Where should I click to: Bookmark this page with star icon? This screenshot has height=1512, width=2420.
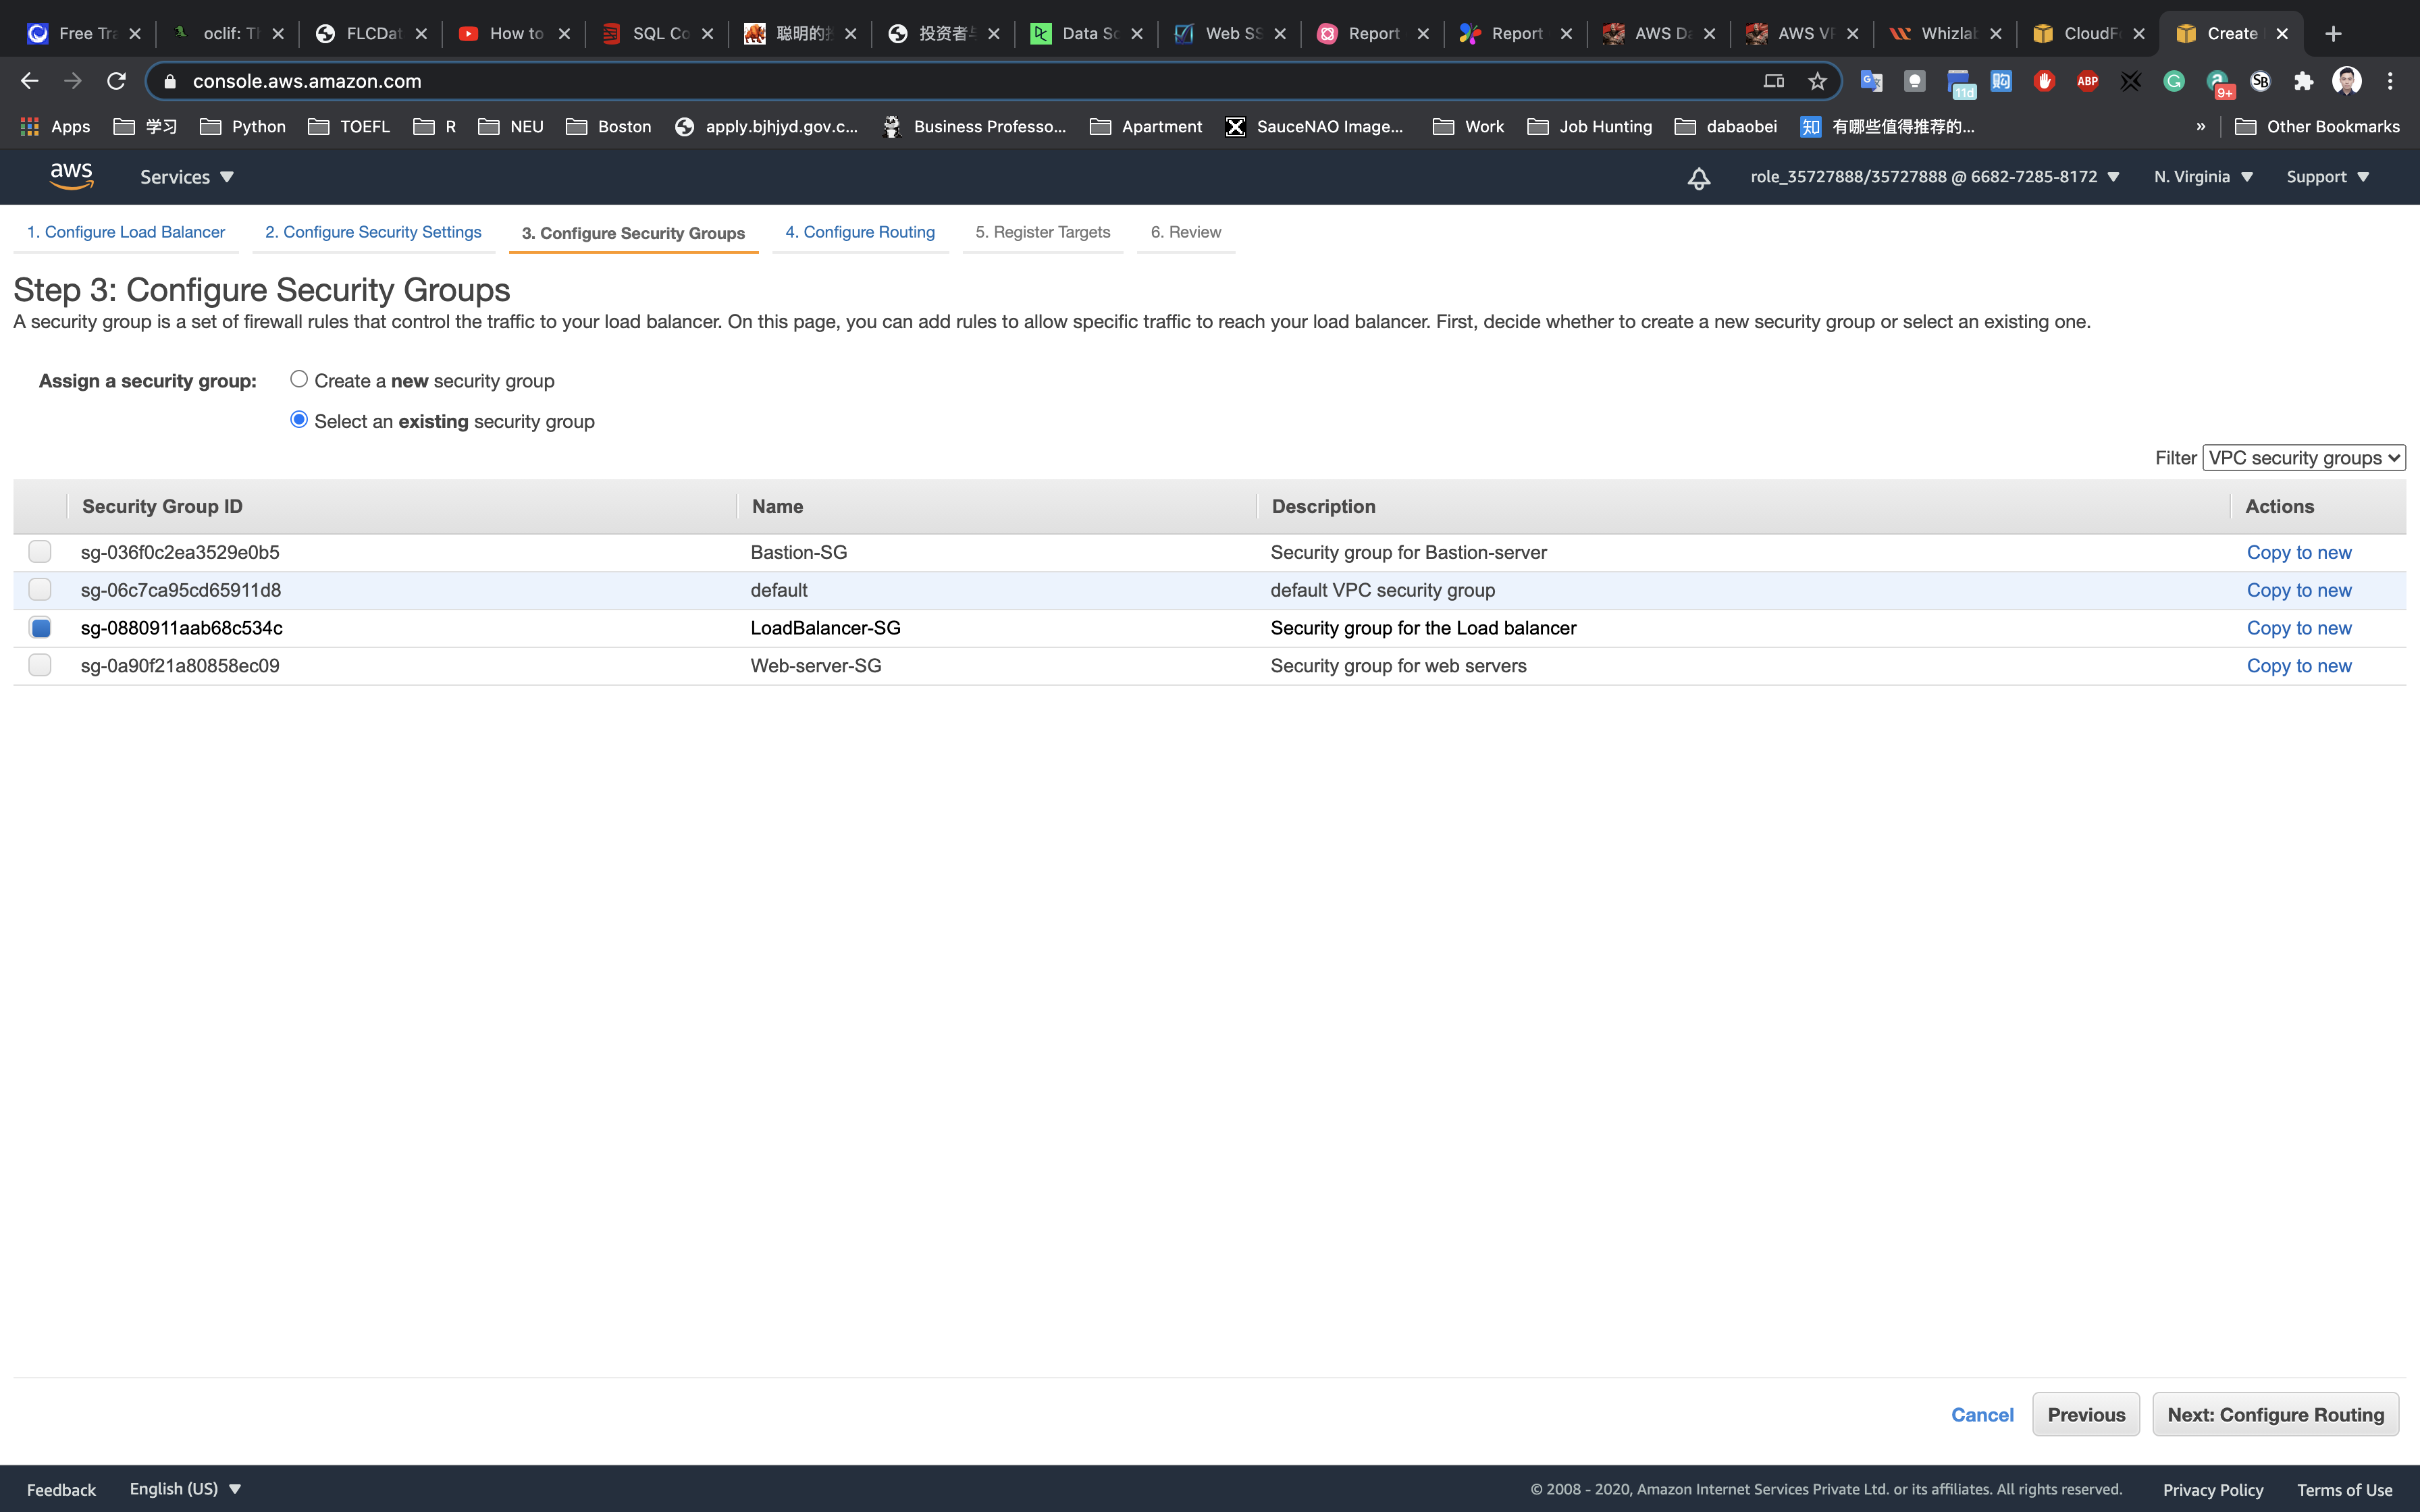click(1817, 81)
